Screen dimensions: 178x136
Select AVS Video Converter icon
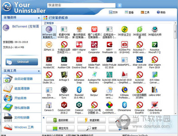pyautogui.click(x=155, y=75)
